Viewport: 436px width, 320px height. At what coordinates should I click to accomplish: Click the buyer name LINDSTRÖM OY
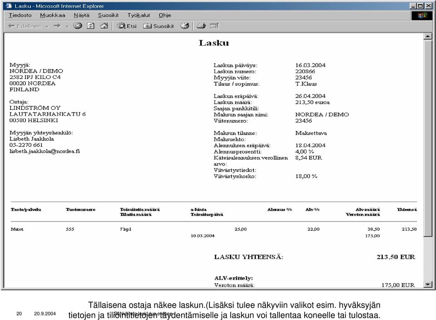(x=35, y=108)
